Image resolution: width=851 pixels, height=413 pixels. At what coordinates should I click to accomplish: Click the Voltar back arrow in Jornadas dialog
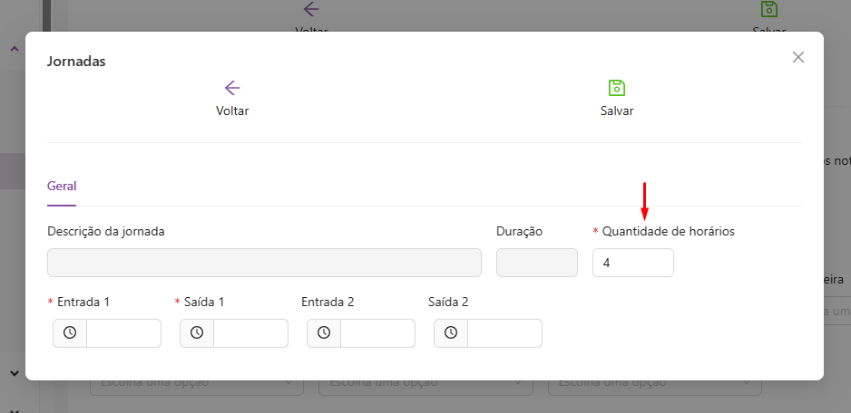[232, 88]
